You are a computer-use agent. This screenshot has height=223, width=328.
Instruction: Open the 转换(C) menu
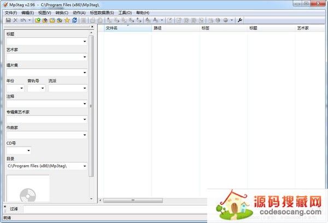pos(61,13)
